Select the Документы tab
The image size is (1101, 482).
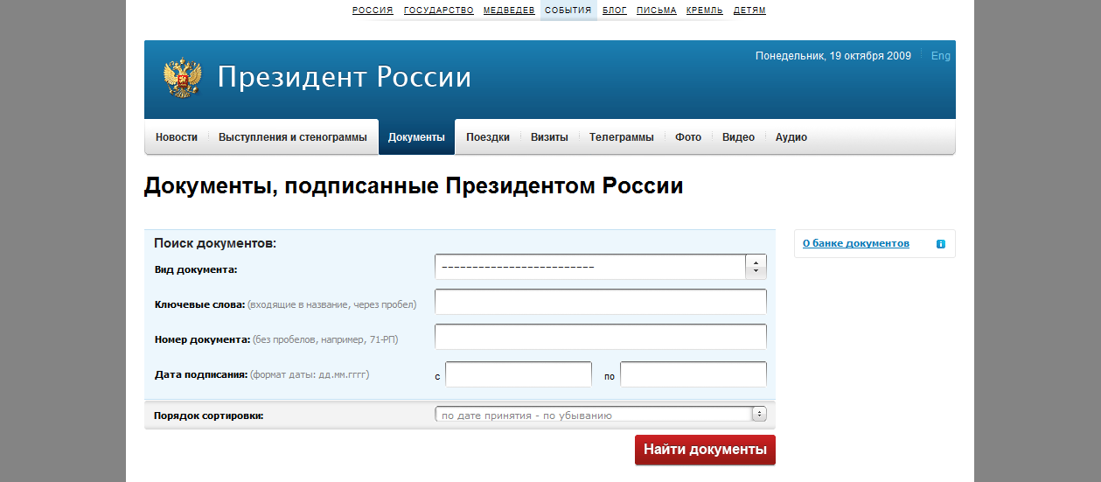[x=416, y=137]
